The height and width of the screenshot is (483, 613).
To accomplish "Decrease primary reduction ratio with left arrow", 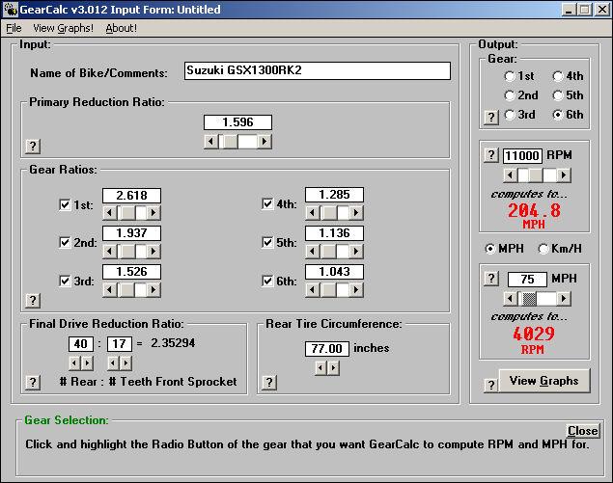I will [x=211, y=141].
